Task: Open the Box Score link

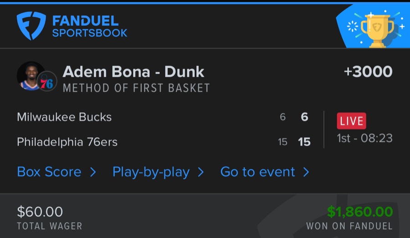Action: [x=49, y=172]
